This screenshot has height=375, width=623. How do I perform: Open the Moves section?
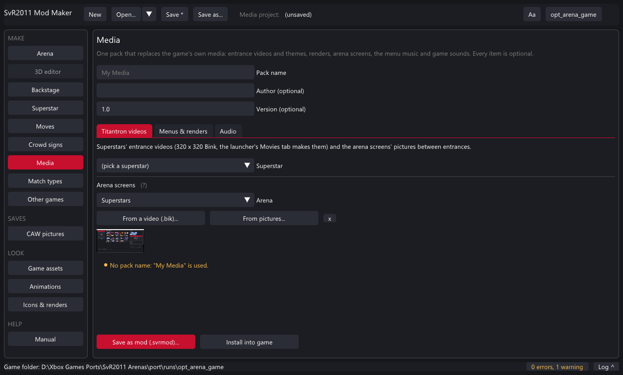(x=45, y=126)
